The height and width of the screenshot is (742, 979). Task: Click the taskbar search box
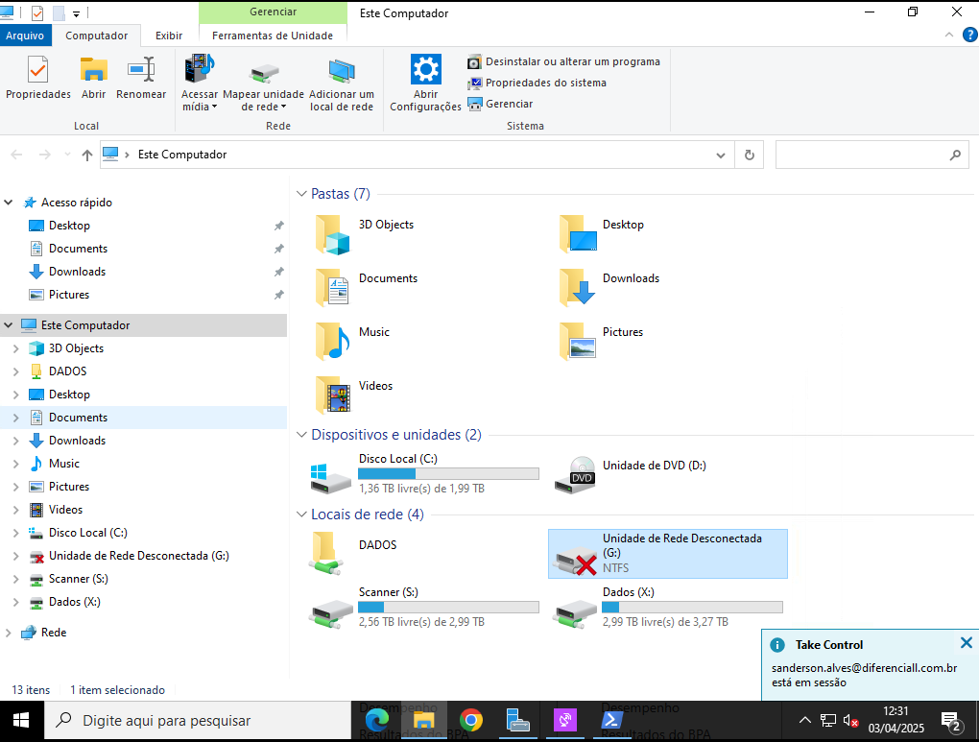point(198,721)
